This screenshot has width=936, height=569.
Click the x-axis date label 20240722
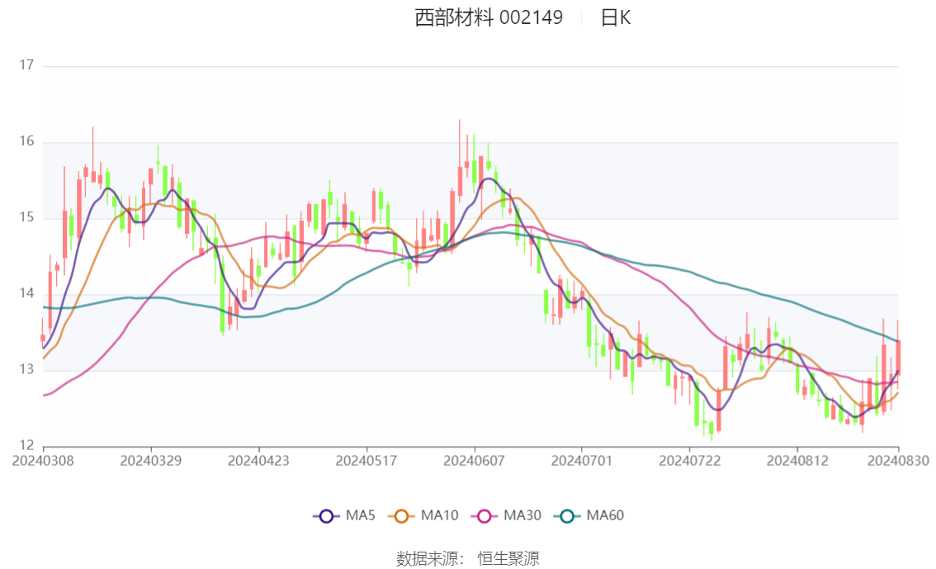(689, 461)
